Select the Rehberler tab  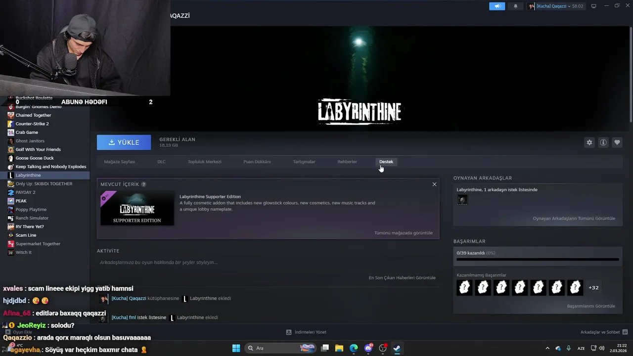click(x=347, y=162)
